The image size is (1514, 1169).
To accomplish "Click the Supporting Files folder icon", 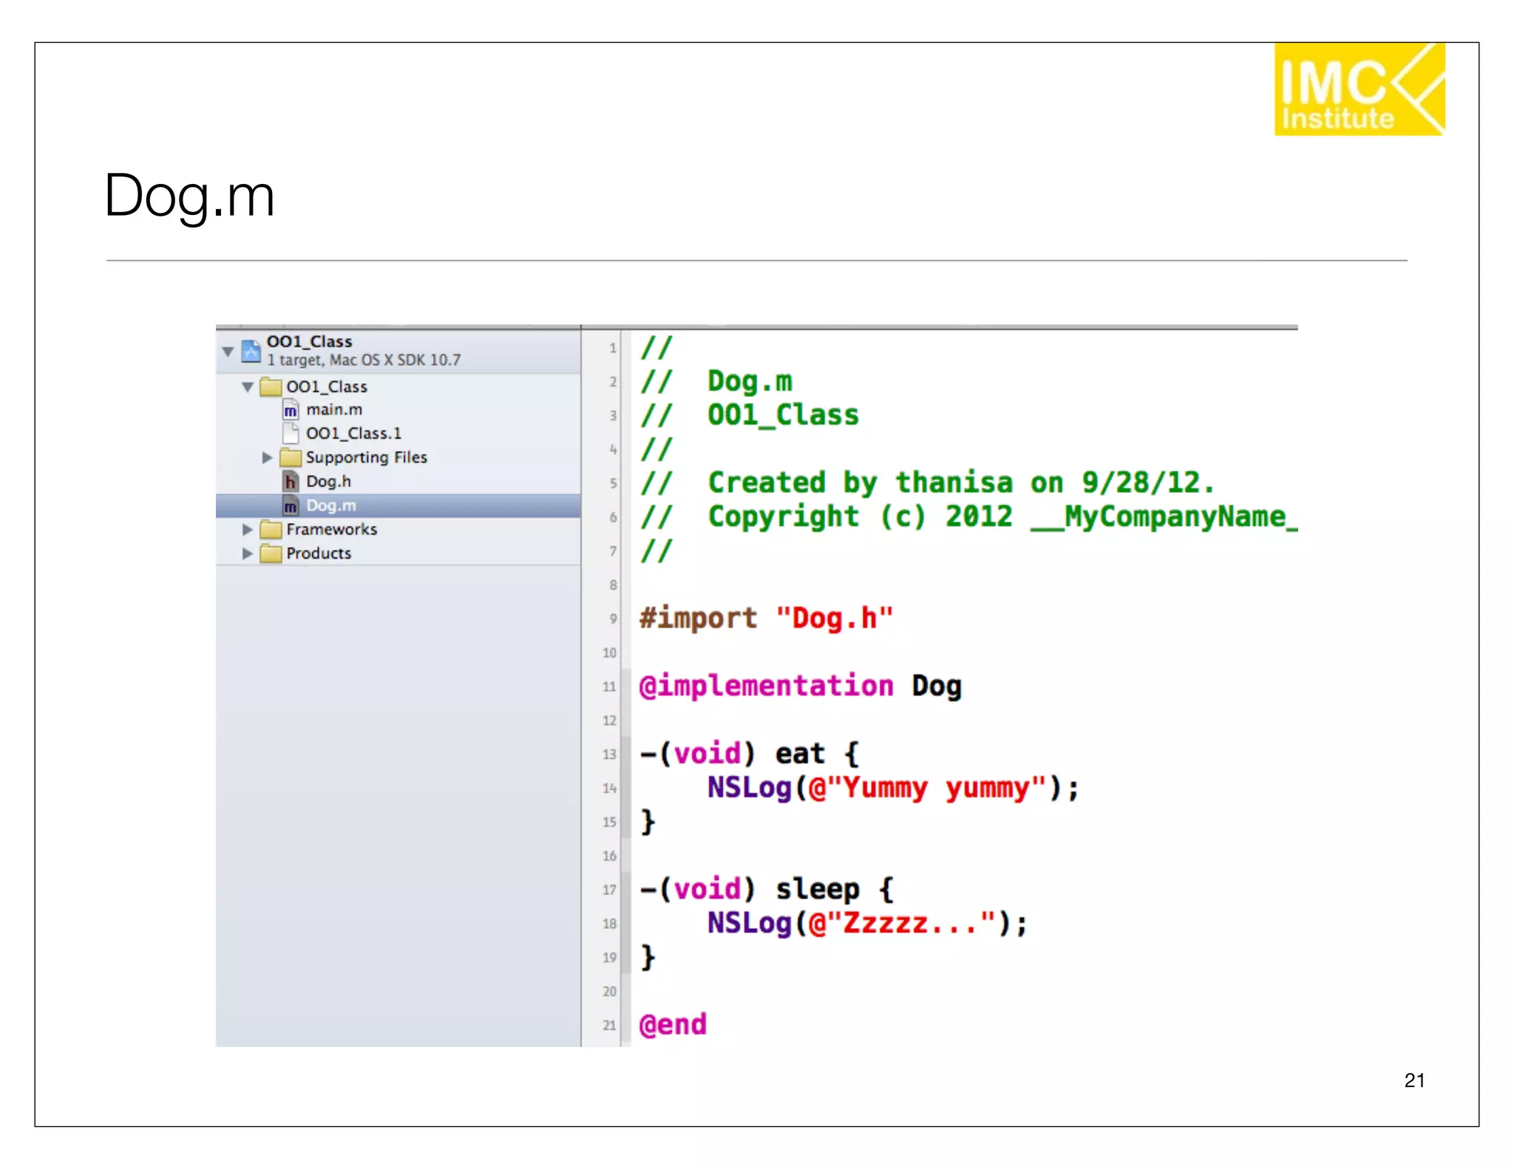I will pyautogui.click(x=291, y=458).
